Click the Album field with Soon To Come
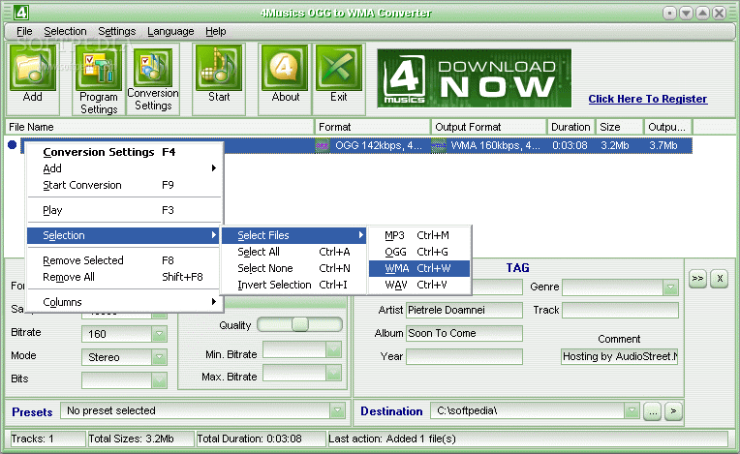Screen dimensions: 740x454 (x=464, y=333)
